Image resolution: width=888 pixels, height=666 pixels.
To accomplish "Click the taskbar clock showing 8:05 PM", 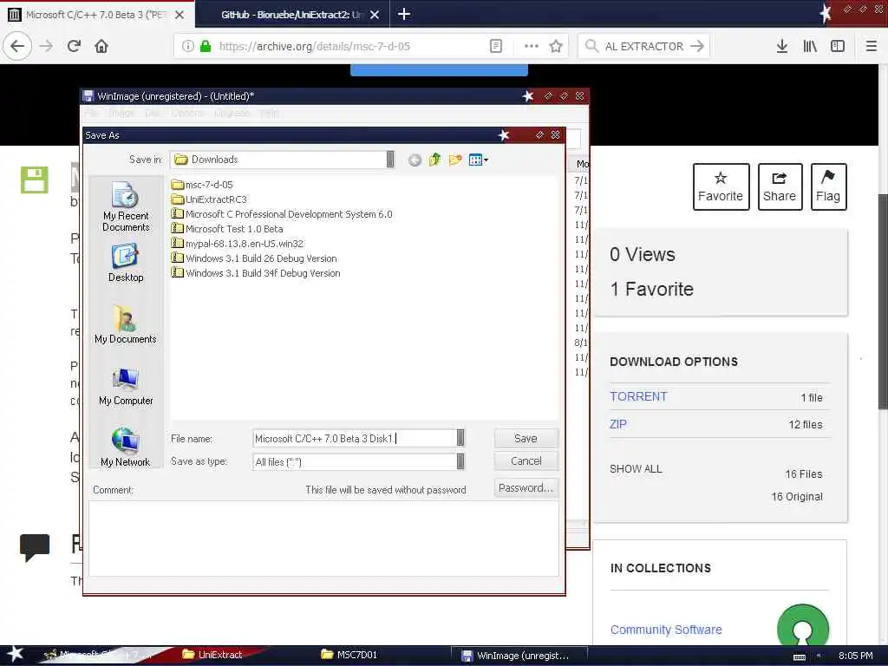I will [855, 656].
